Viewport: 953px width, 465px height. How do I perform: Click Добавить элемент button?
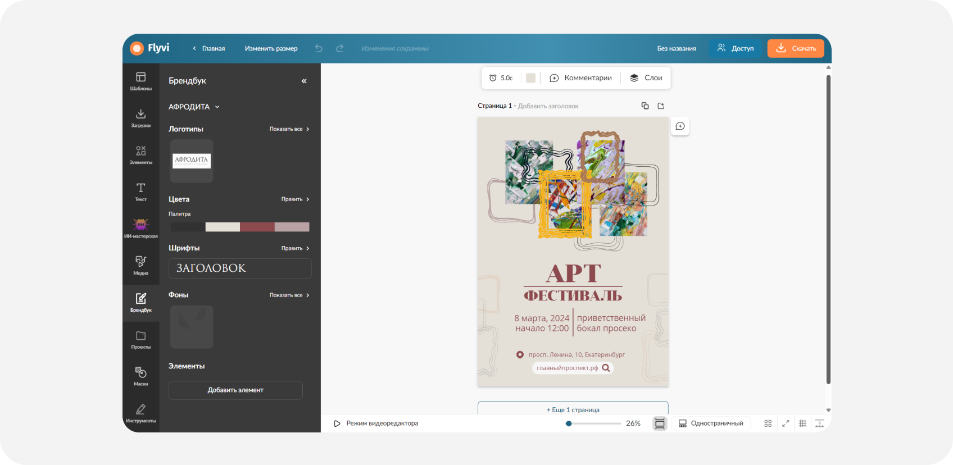[235, 390]
